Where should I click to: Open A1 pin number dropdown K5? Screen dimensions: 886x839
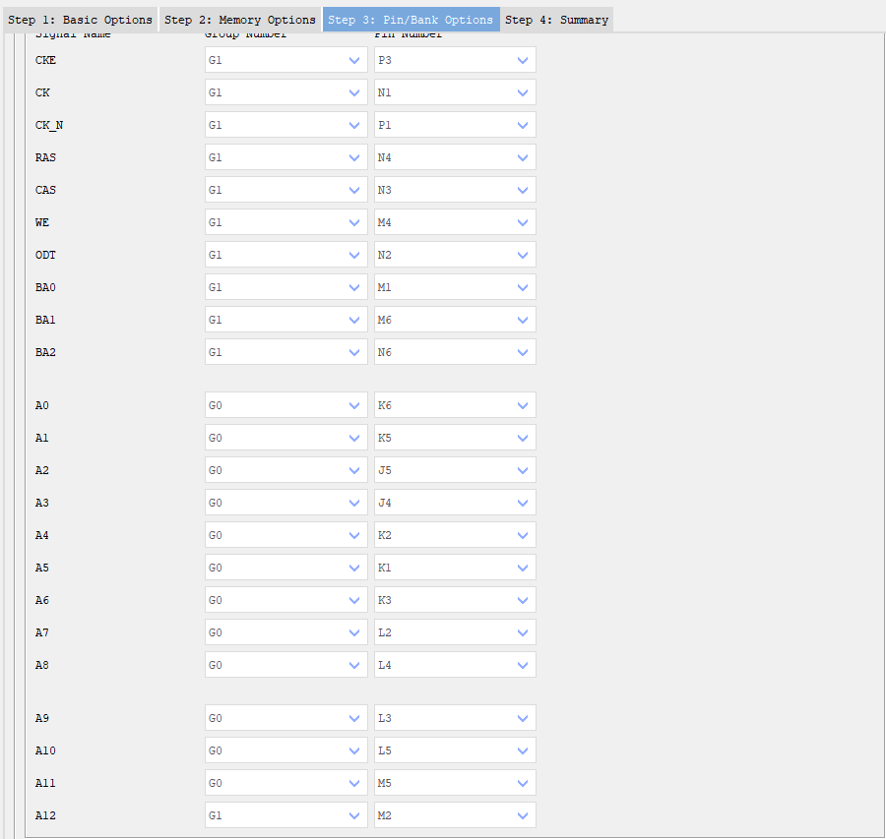coord(455,438)
